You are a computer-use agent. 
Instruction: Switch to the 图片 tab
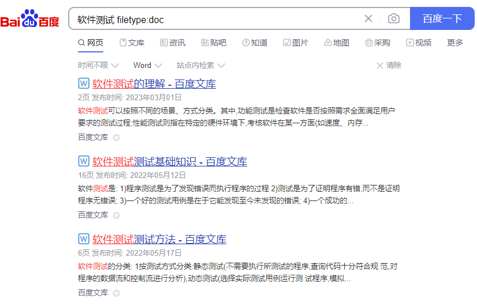pos(296,43)
